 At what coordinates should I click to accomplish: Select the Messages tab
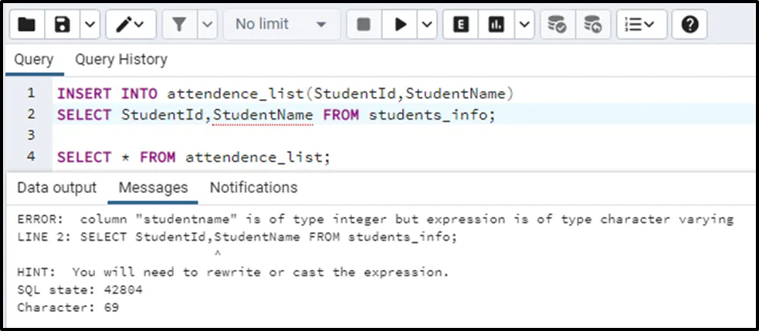(x=153, y=187)
